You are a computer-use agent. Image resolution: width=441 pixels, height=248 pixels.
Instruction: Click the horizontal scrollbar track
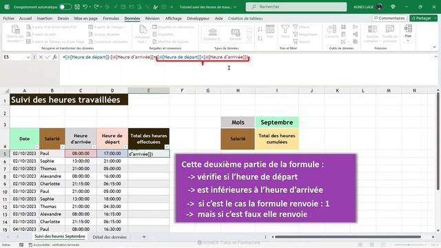pos(347,237)
